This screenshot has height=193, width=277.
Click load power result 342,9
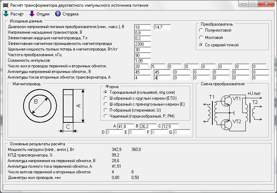click(x=117, y=149)
